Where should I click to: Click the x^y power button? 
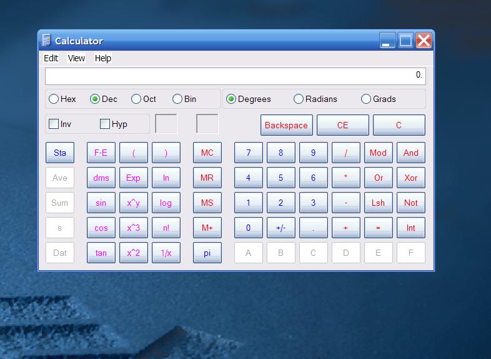134,203
